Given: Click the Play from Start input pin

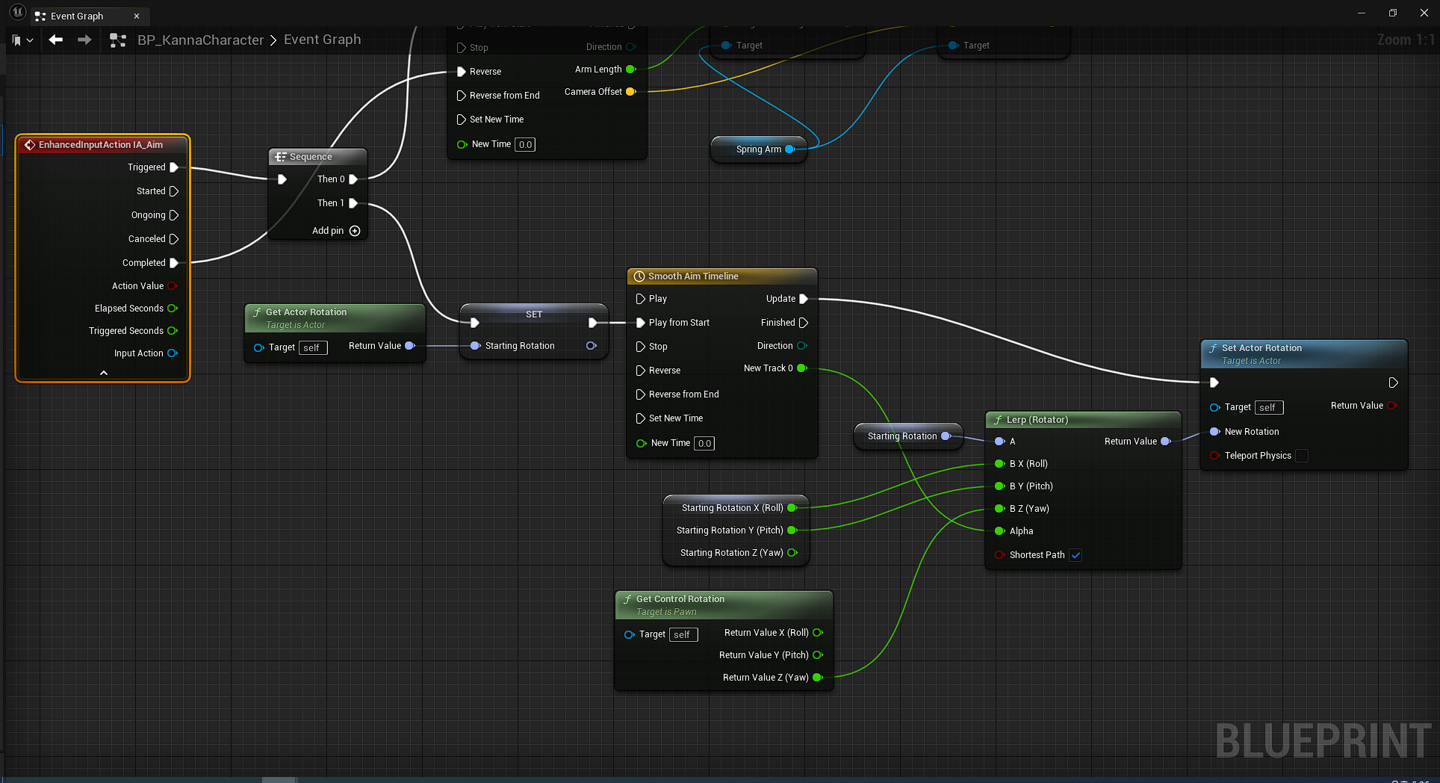Looking at the screenshot, I should click(x=640, y=323).
